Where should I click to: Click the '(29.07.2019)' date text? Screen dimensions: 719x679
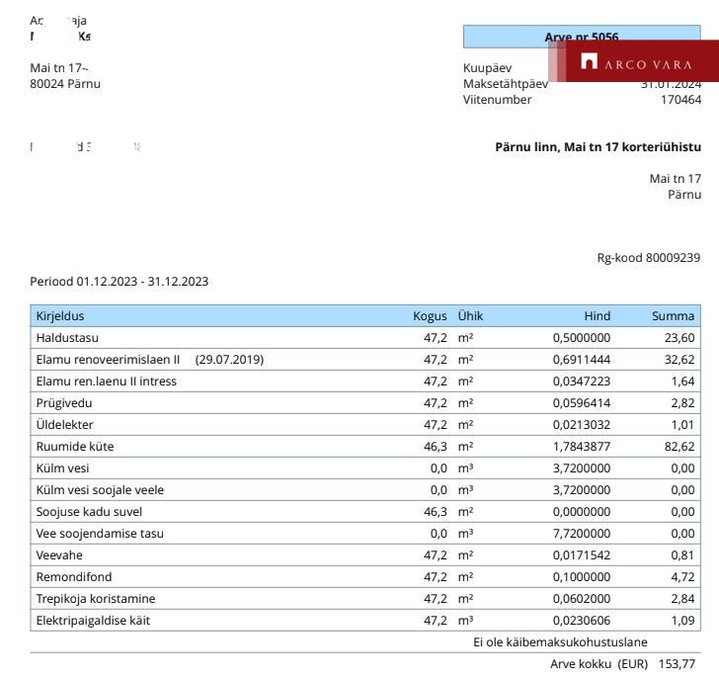[x=229, y=360]
